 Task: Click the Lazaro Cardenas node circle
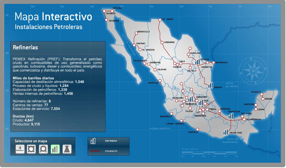[x=182, y=121]
